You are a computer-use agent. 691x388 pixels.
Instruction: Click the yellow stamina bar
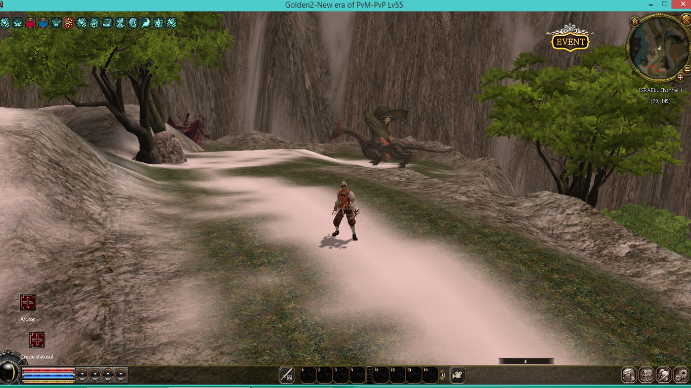pos(49,381)
